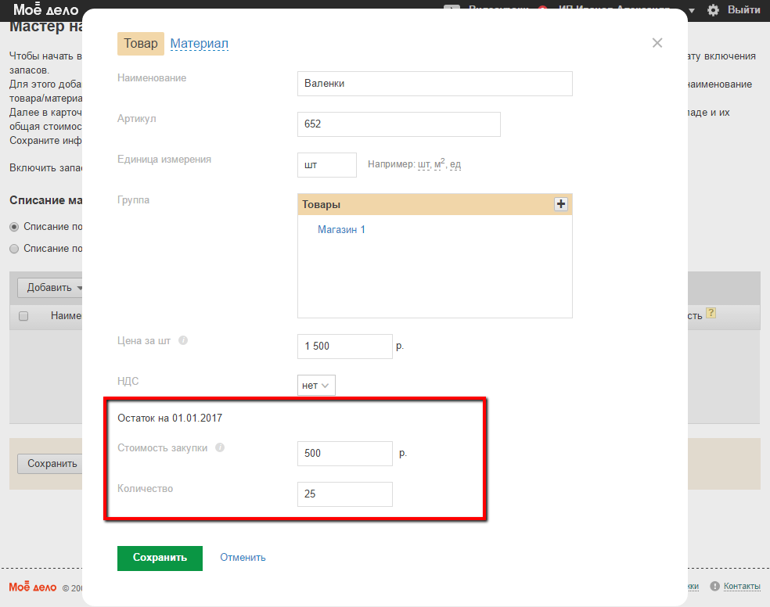Image resolution: width=770 pixels, height=607 pixels.
Task: Focus the Цена за шт field 1 500
Action: 345,346
